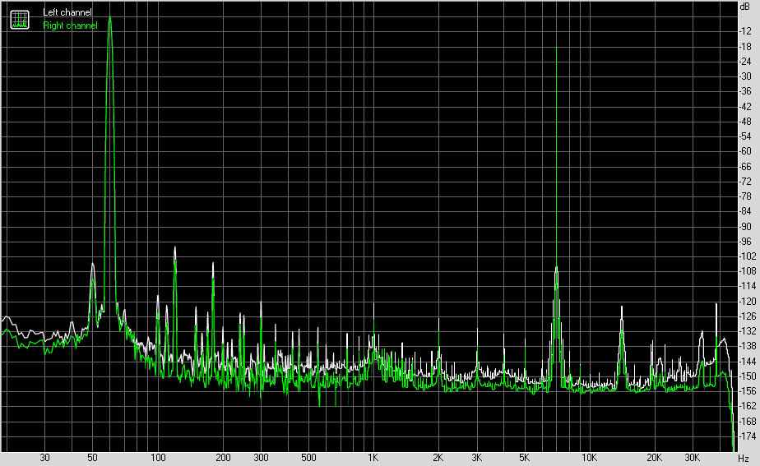The width and height of the screenshot is (760, 466).
Task: Click the -108 dB axis value
Action: click(747, 271)
